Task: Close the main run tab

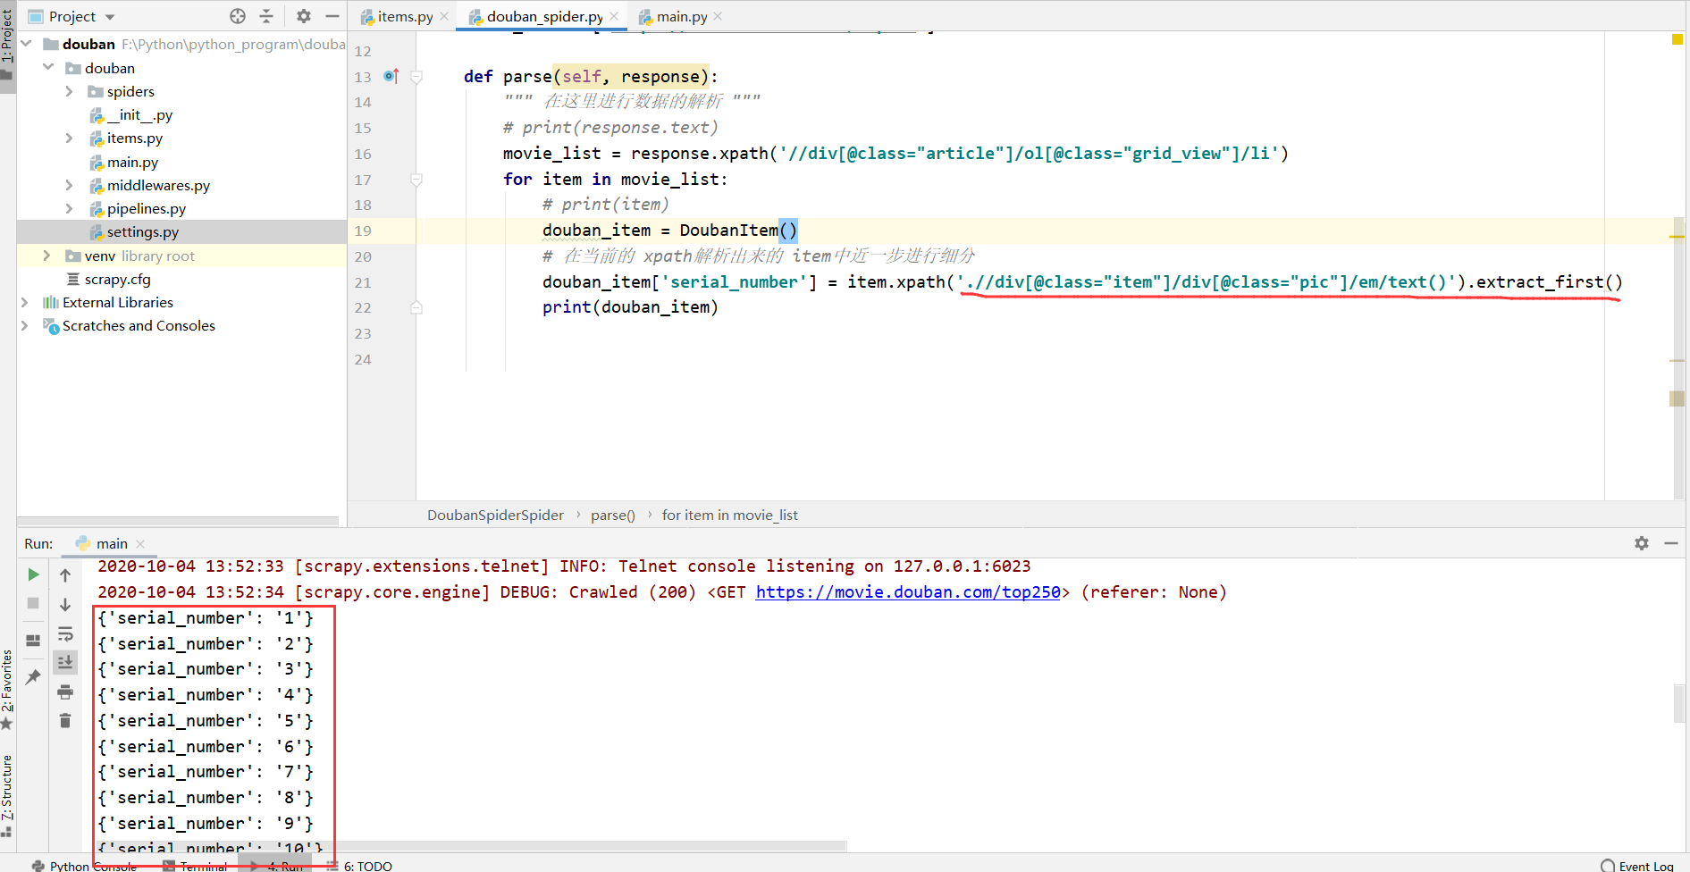Action: [140, 543]
